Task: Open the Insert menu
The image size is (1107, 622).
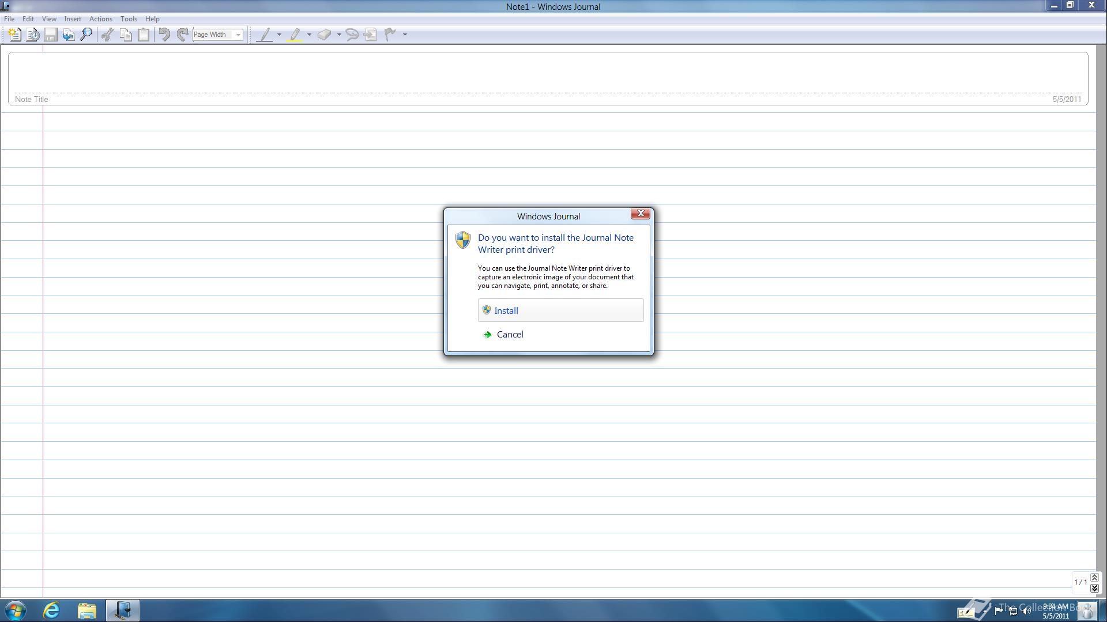Action: tap(73, 19)
